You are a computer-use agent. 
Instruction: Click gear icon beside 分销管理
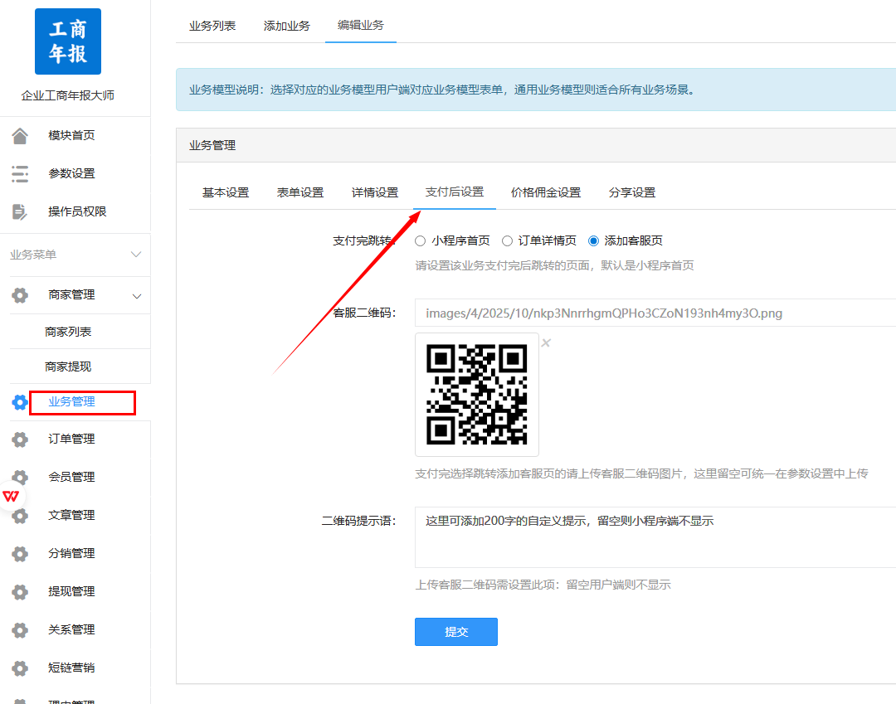[x=20, y=554]
